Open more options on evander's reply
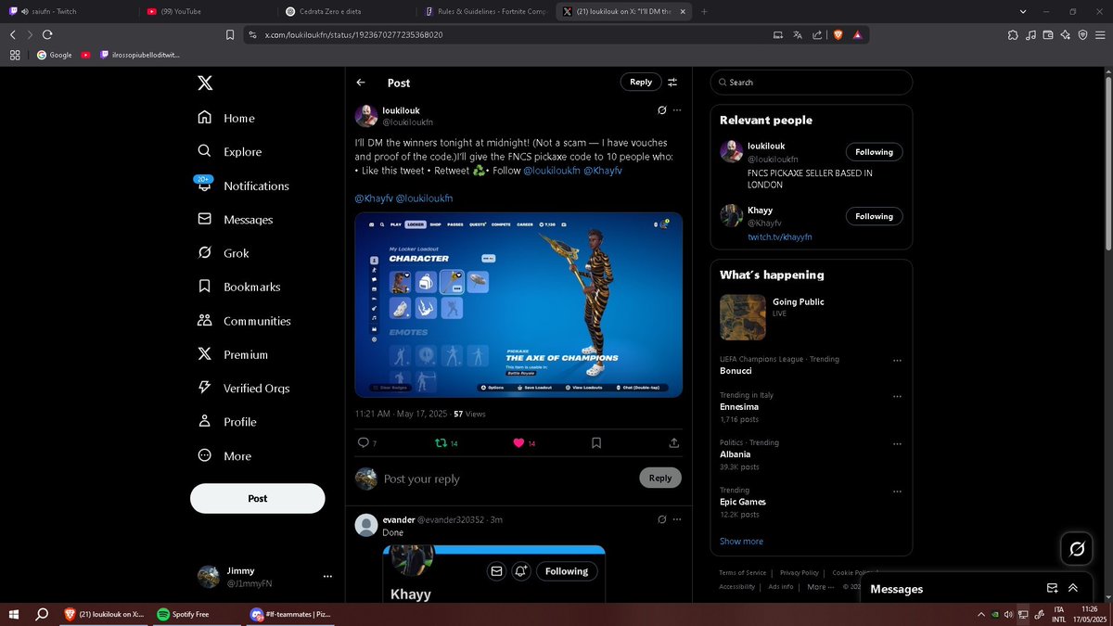The image size is (1113, 626). [677, 519]
